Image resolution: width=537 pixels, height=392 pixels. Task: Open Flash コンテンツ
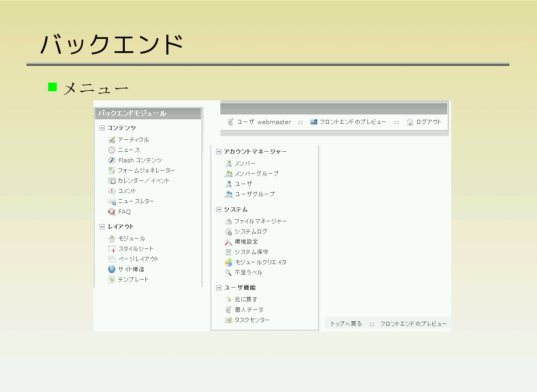(x=140, y=160)
